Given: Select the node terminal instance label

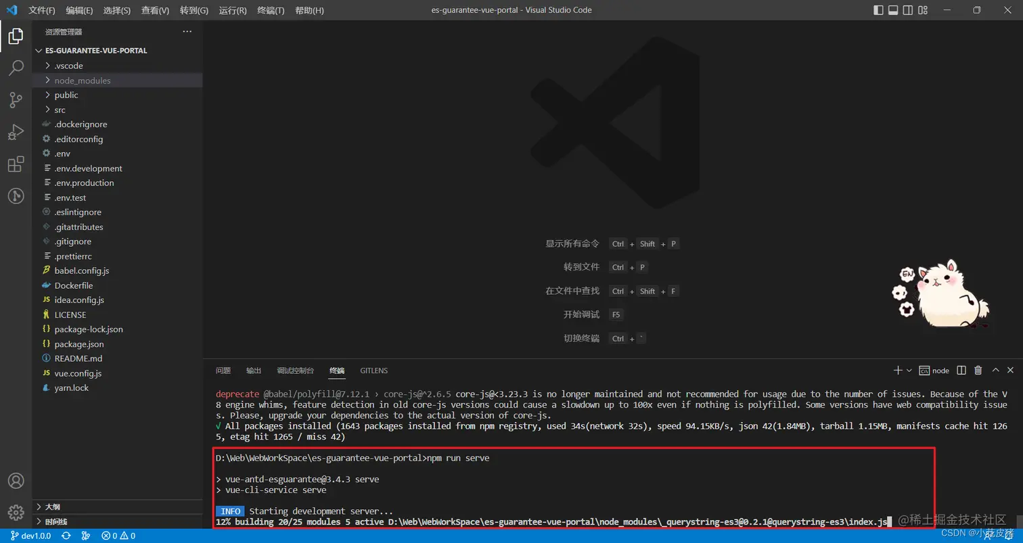Looking at the screenshot, I should [x=934, y=371].
